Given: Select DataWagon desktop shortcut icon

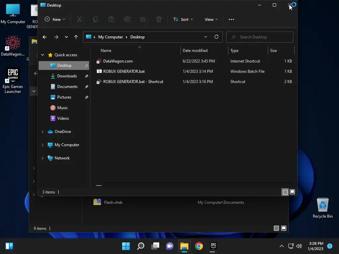Looking at the screenshot, I should tap(13, 46).
